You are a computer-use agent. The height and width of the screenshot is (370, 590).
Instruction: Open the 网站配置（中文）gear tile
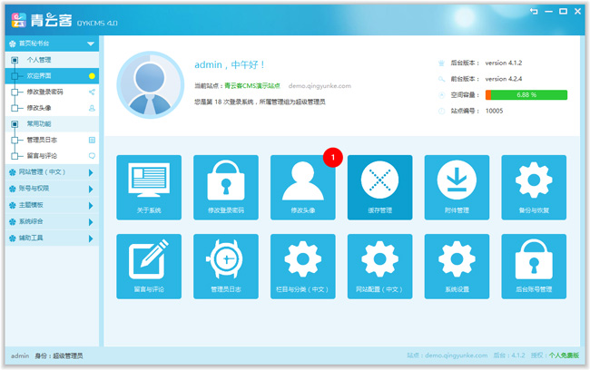coord(379,267)
